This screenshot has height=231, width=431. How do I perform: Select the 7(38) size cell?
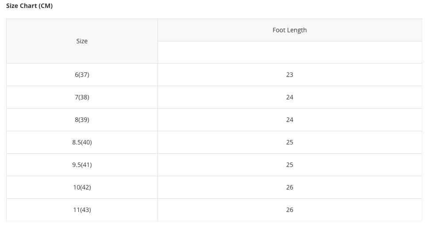click(82, 97)
